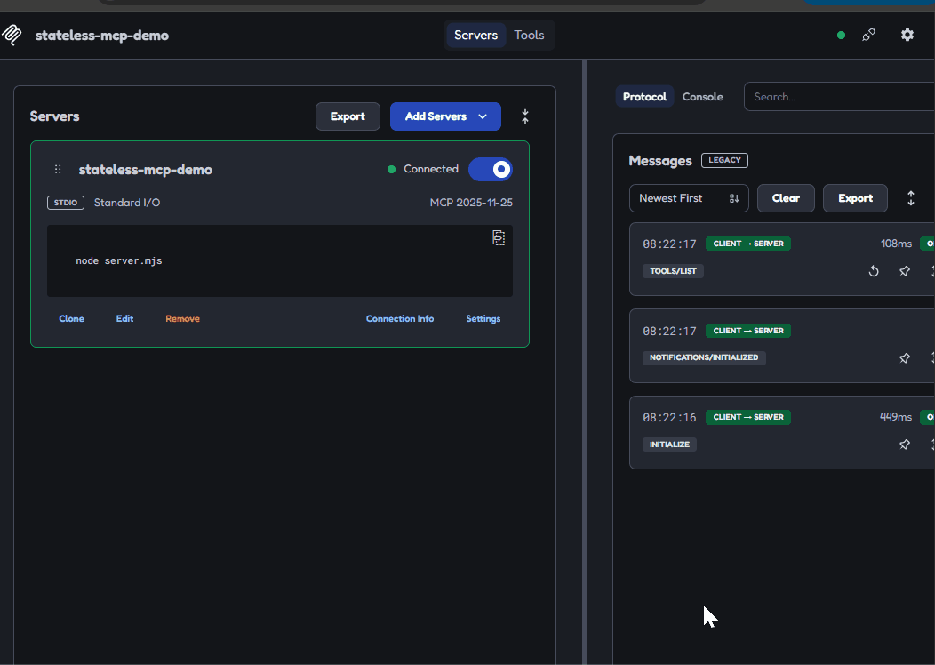Click the INITIALIZE method tag
935x665 pixels.
[x=669, y=445]
